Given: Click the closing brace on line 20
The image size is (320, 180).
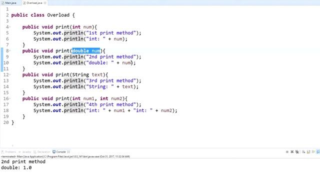Looking at the screenshot, I should tap(12, 122).
